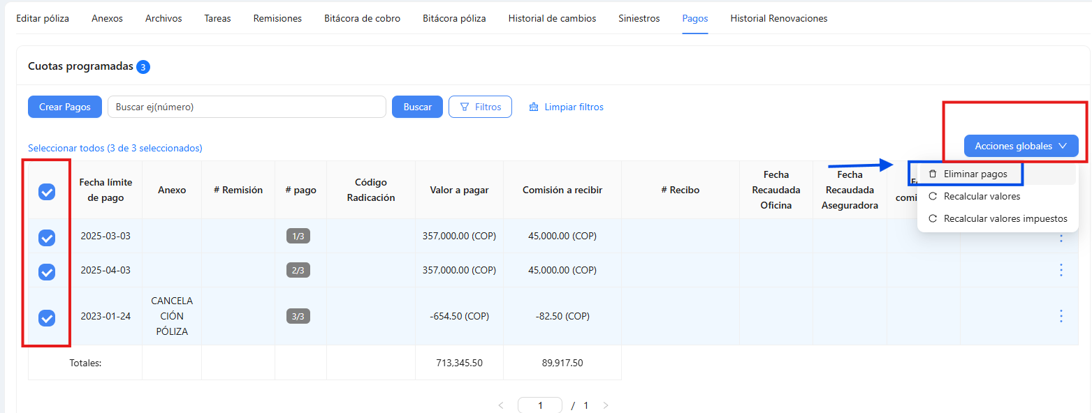Select Recalcular valores impuestos option
Viewport: 1092px width, 413px height.
[x=998, y=219]
